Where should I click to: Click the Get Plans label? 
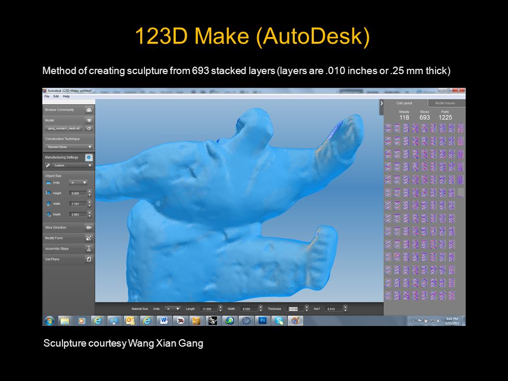52,259
